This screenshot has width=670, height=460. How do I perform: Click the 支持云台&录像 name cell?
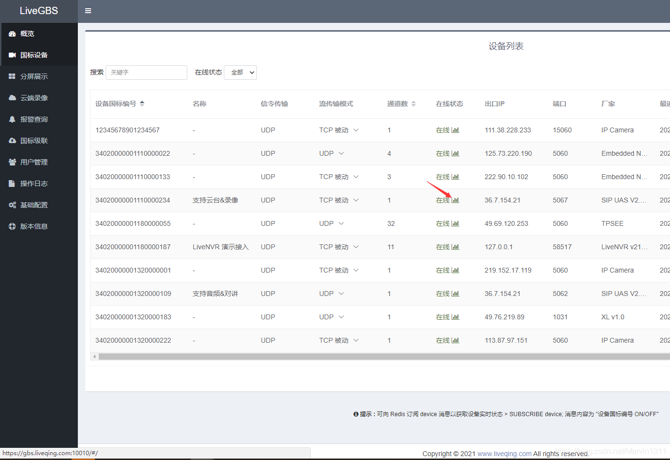[216, 200]
